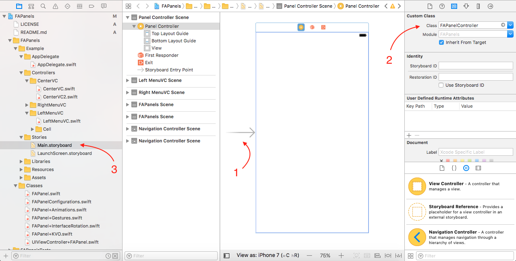Show the Attributes inspector

coord(466,6)
